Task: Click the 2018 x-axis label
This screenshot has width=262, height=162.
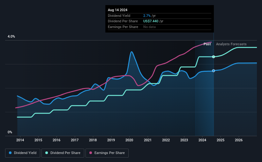Action: tap(93, 140)
